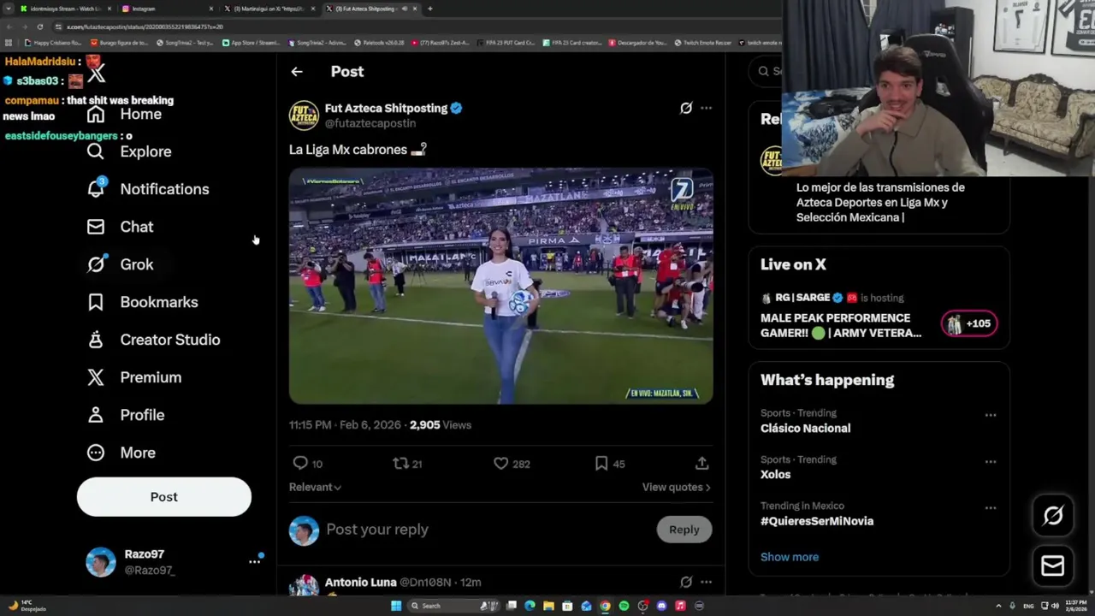The width and height of the screenshot is (1095, 616).
Task: Click the +105 listeners badge
Action: [969, 323]
